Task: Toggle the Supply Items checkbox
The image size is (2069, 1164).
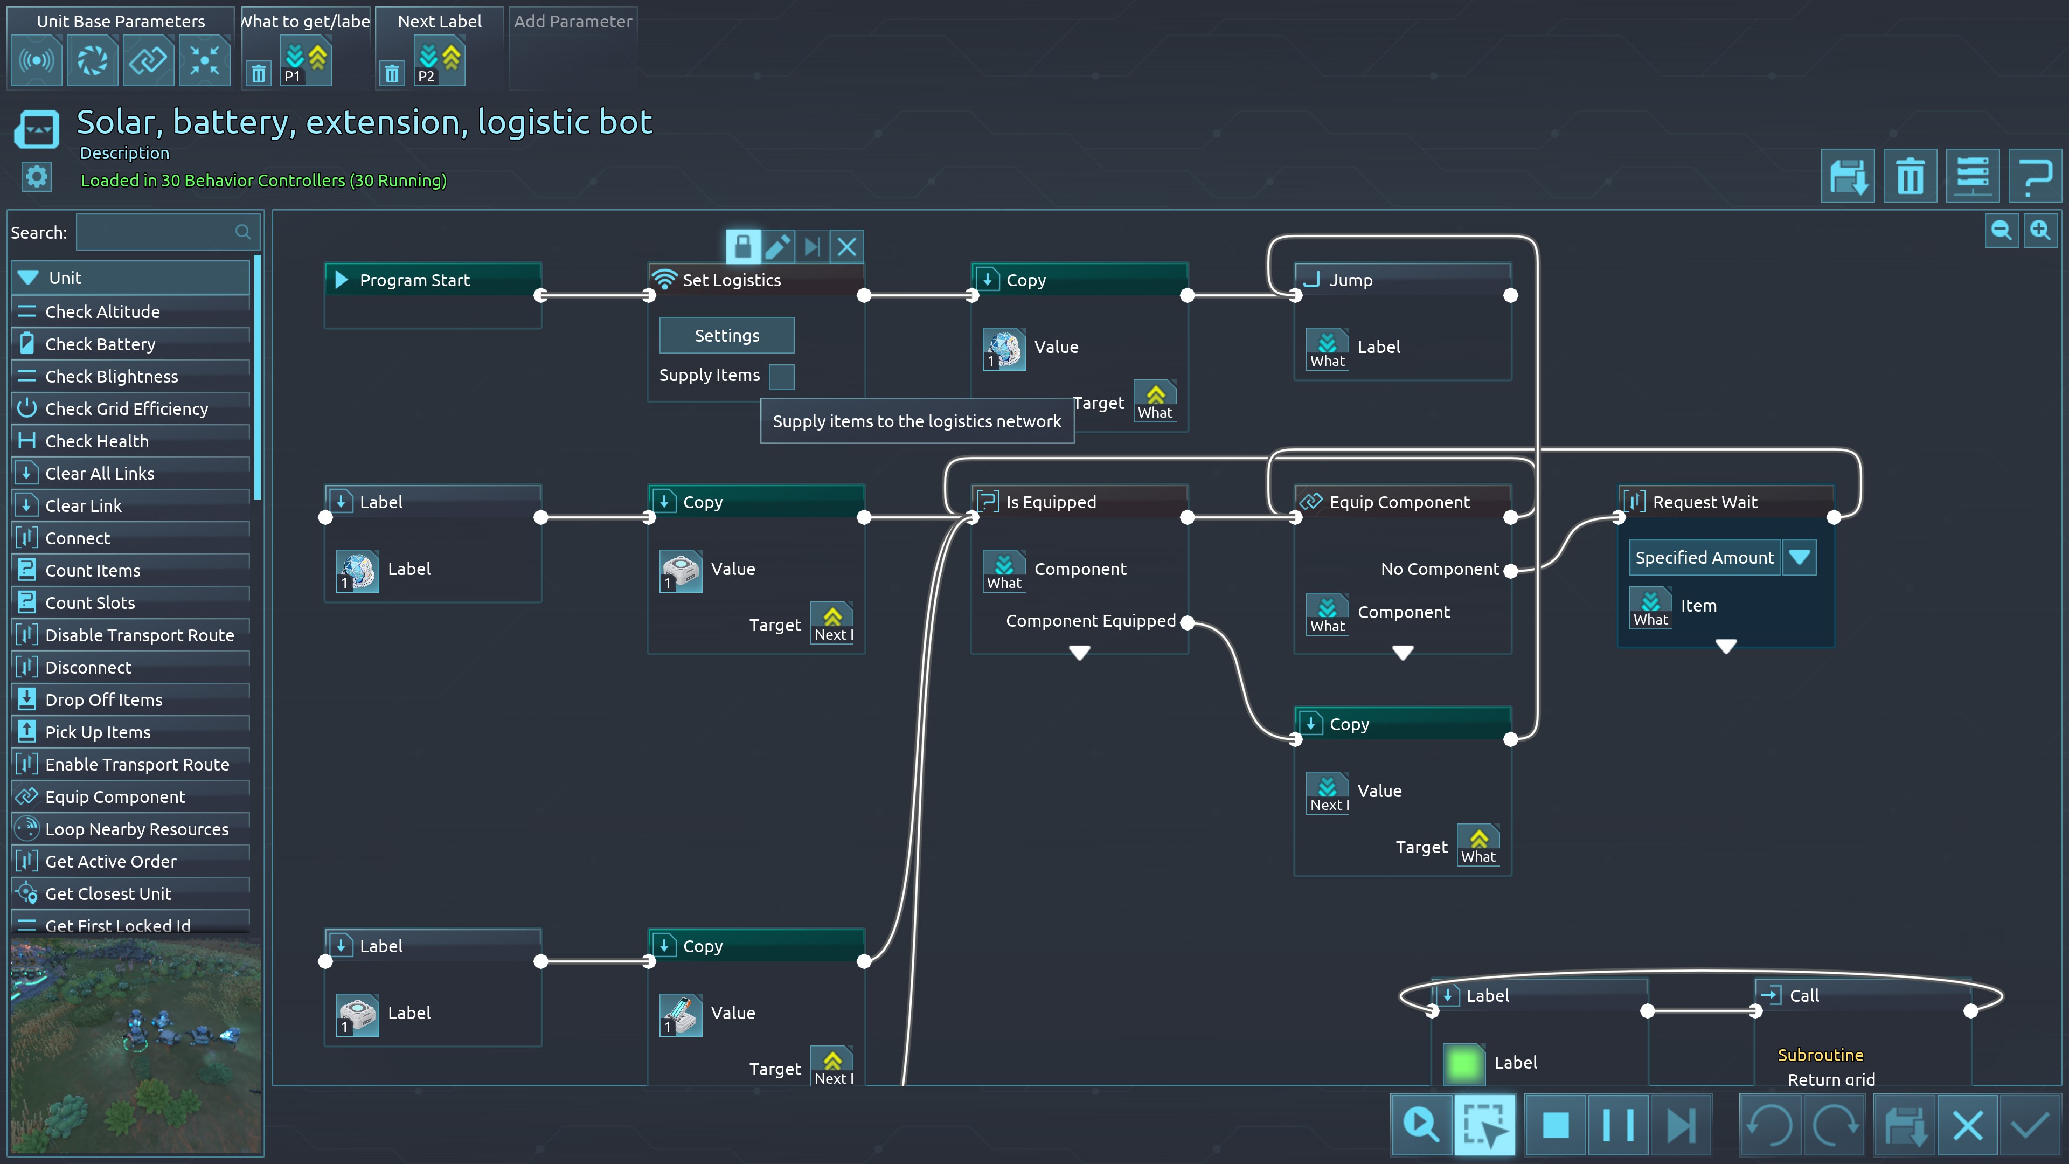Action: click(x=781, y=376)
